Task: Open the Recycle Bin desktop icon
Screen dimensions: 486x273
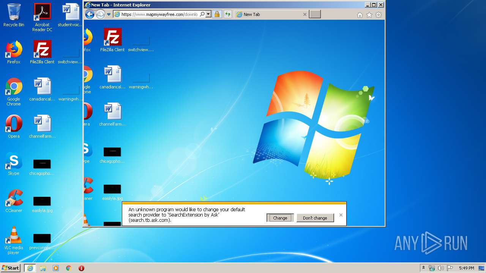Action: pyautogui.click(x=14, y=15)
